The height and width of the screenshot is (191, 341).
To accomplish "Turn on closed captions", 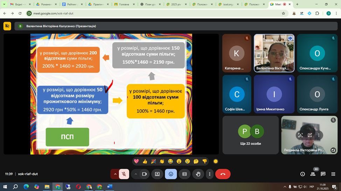I will coord(185,174).
